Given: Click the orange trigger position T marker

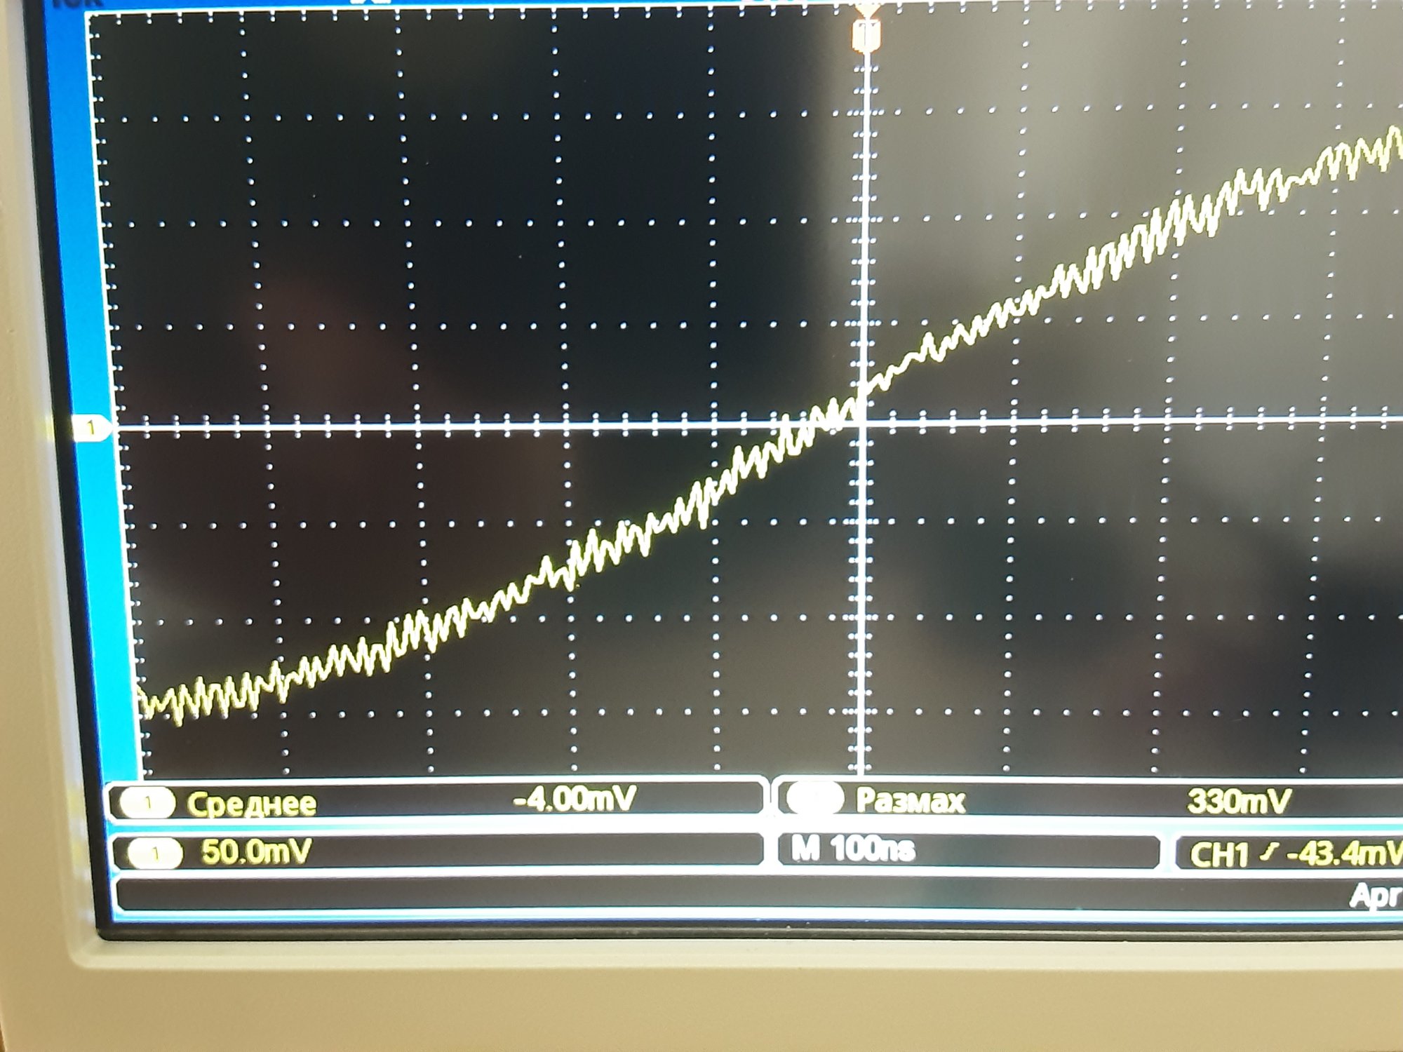Looking at the screenshot, I should (867, 34).
